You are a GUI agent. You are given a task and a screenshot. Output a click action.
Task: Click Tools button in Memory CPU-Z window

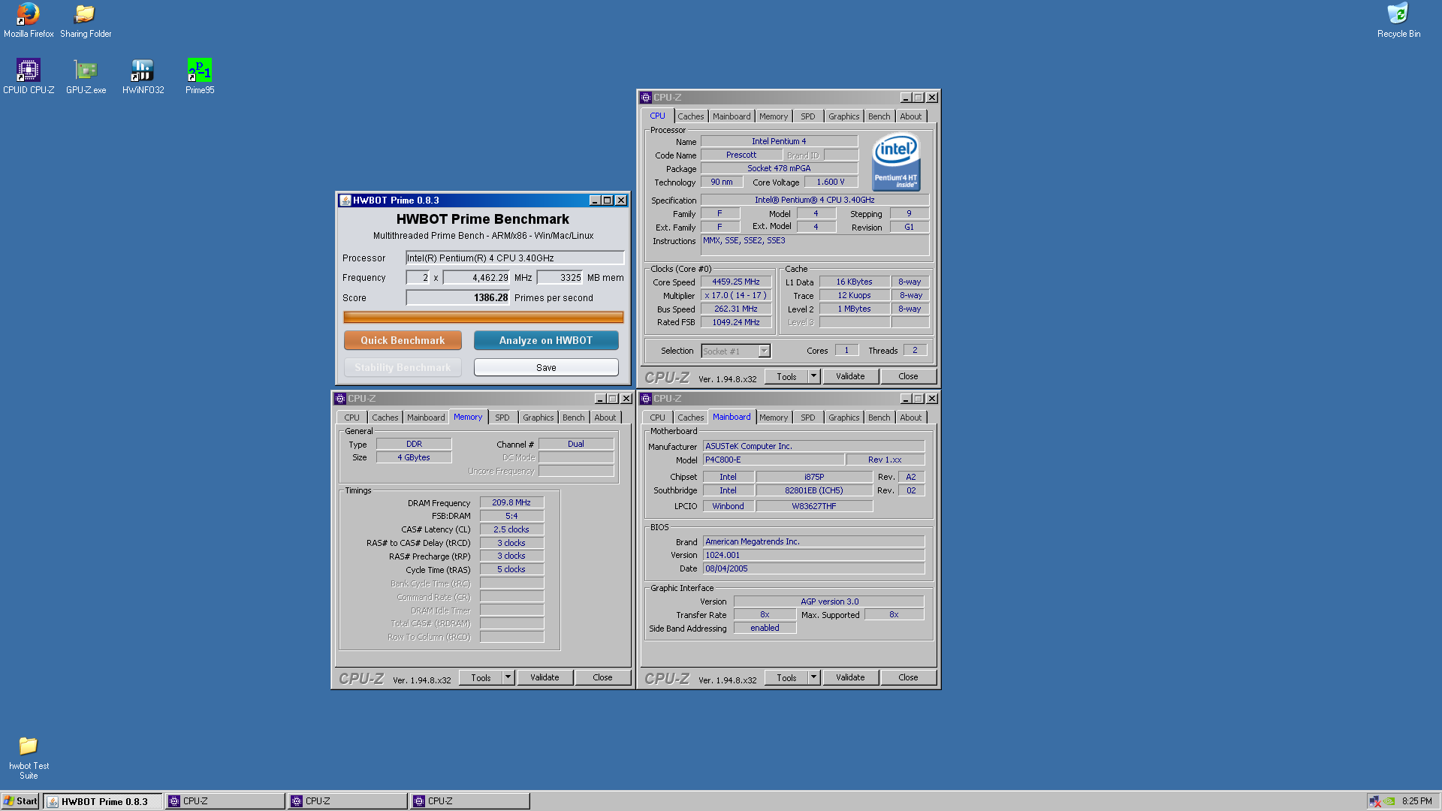coord(481,677)
